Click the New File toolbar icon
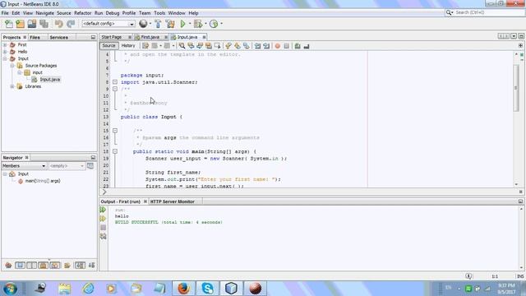This screenshot has width=526, height=296. click(9, 24)
